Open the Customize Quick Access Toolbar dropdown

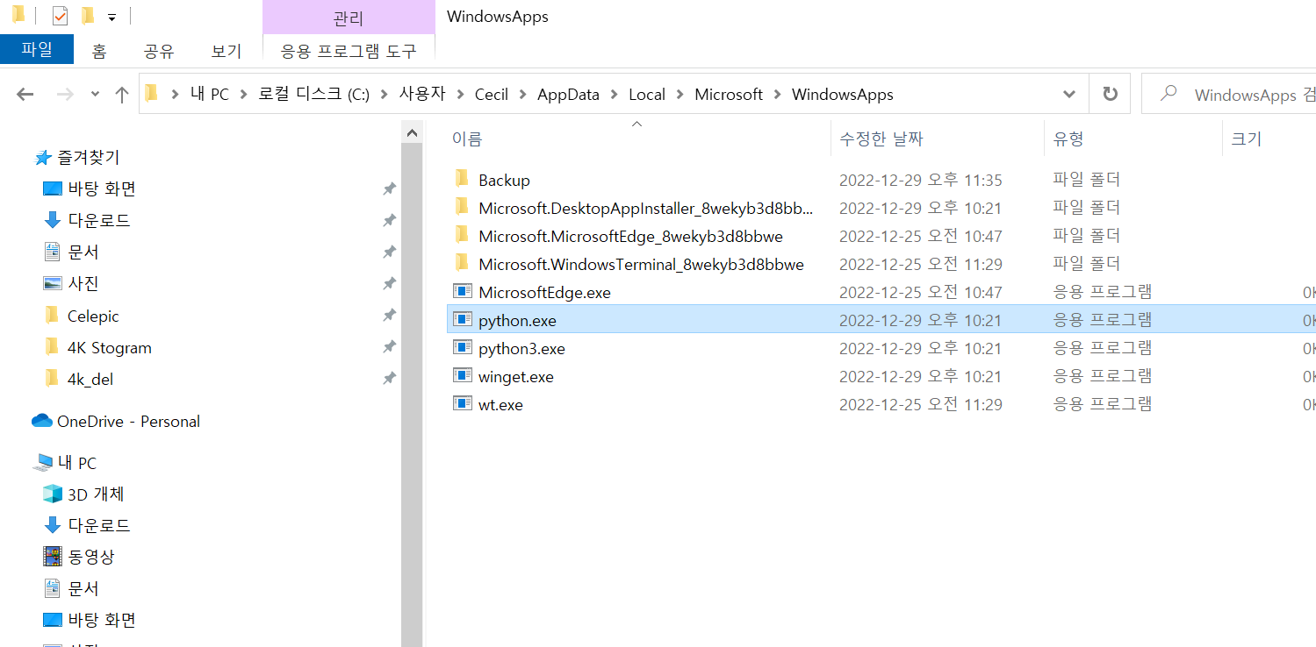click(111, 17)
